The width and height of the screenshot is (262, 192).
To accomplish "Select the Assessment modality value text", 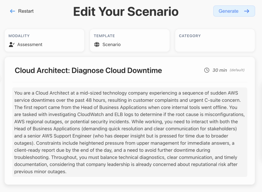I will [x=30, y=44].
